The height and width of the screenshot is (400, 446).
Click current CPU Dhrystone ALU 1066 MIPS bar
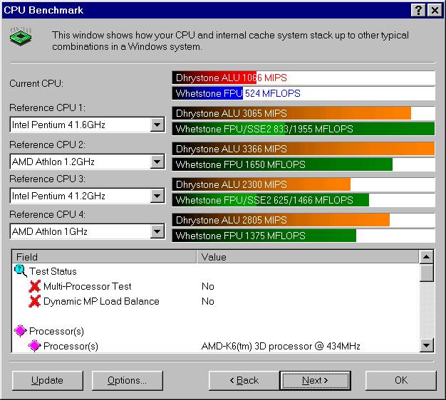coord(304,78)
